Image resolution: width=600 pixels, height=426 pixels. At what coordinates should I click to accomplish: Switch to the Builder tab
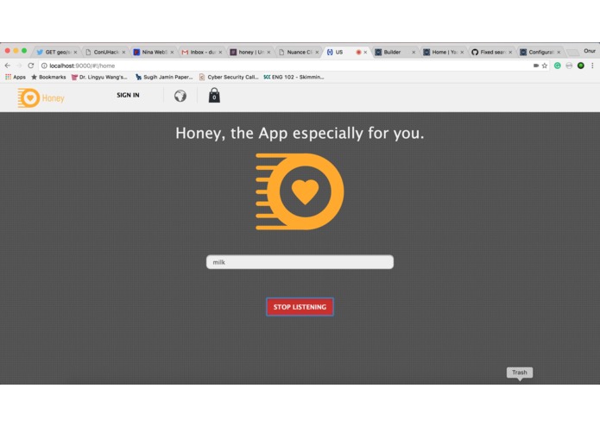click(x=395, y=52)
